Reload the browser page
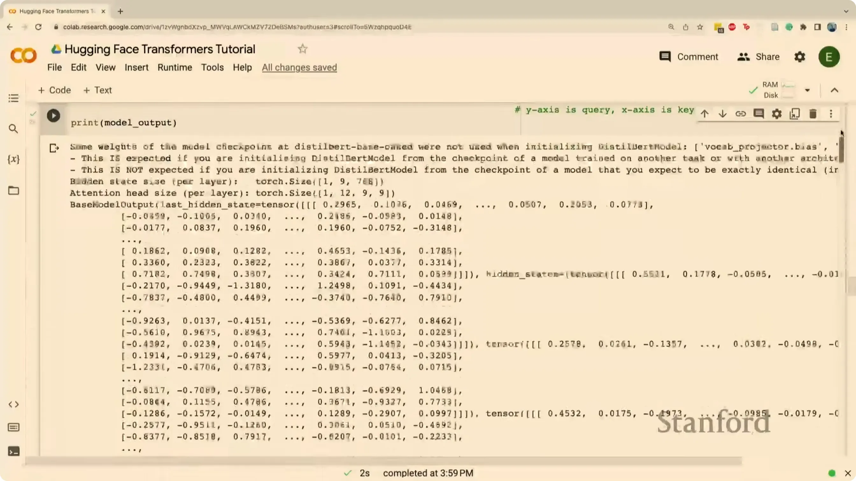This screenshot has width=856, height=481. point(38,27)
